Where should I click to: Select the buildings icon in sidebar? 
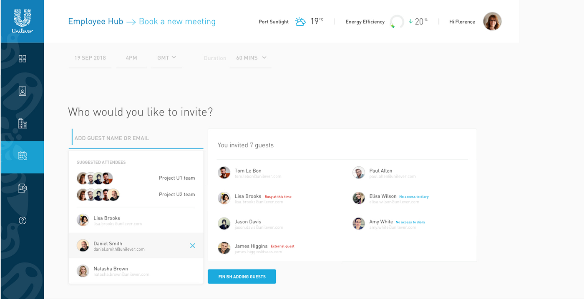(23, 124)
